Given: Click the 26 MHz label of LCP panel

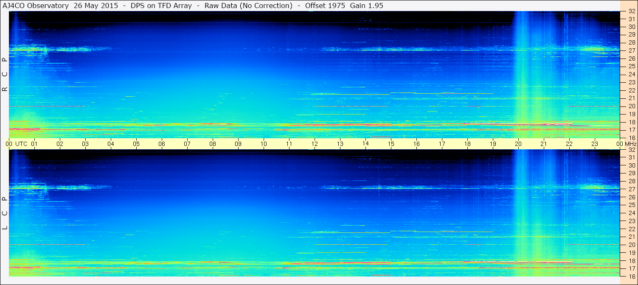Looking at the screenshot, I should pyautogui.click(x=632, y=197).
